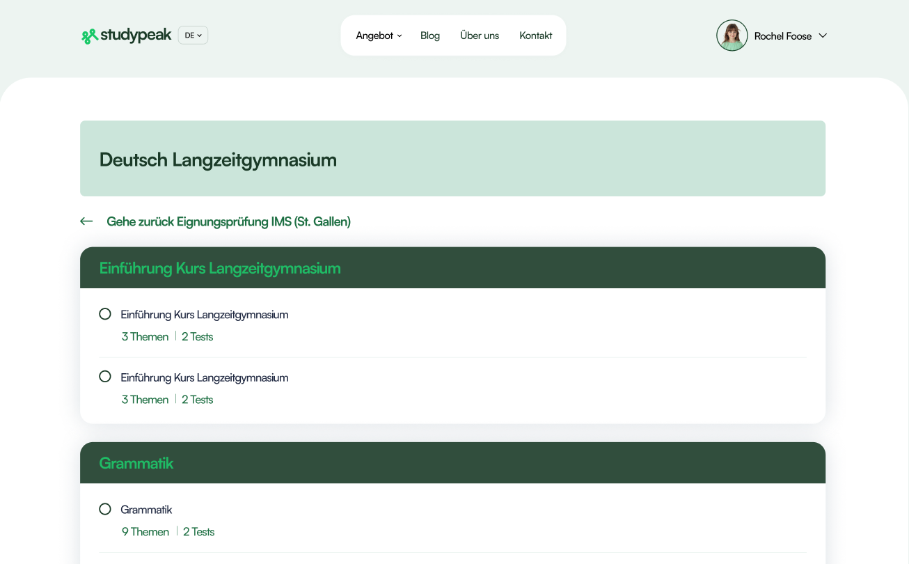Open the DE language selector

193,36
